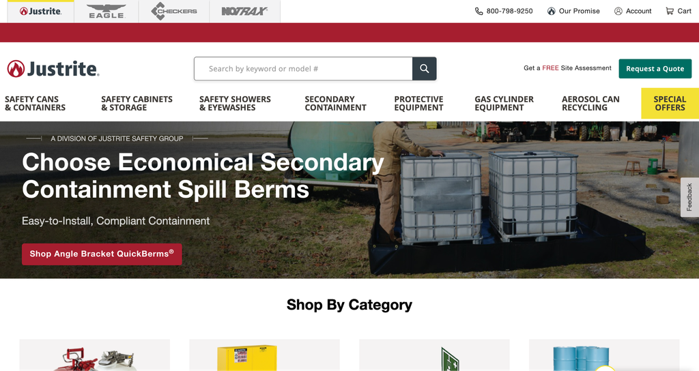The height and width of the screenshot is (371, 699).
Task: Open the Our Promise flame icon
Action: pyautogui.click(x=552, y=11)
